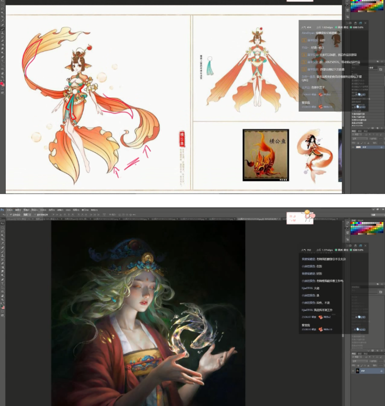Viewport: 385px width, 406px height.
Task: Select the Magic Wand tool in lower window
Action: coord(3,235)
